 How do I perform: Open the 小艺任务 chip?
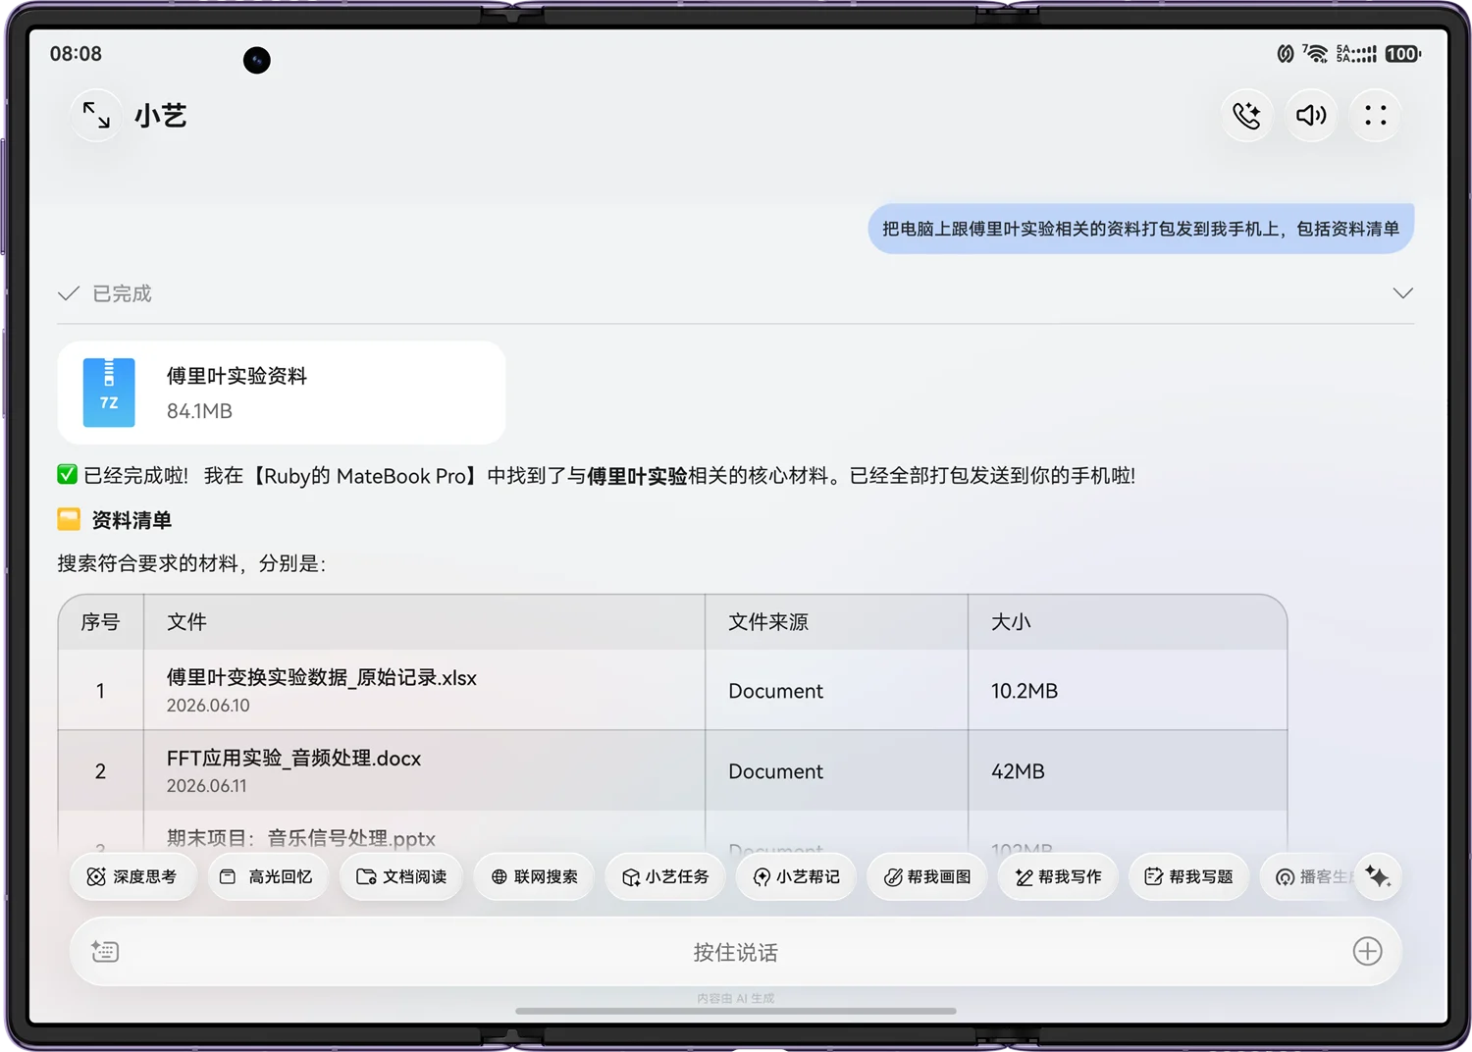665,876
